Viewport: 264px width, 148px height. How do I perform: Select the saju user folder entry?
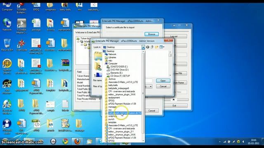coord(110,60)
